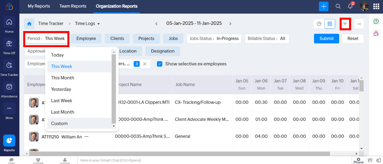Go to Time Tracker home icon
Viewport: 383px width, 164px height.
[29, 24]
